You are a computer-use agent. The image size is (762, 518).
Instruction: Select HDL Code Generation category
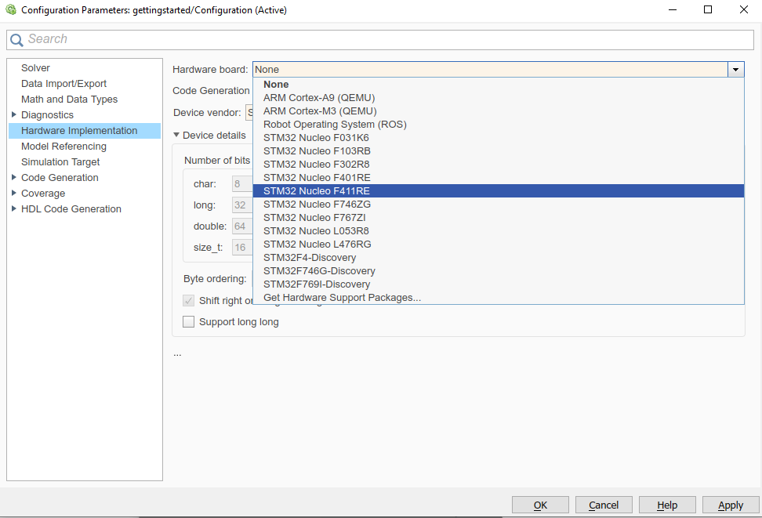click(71, 209)
